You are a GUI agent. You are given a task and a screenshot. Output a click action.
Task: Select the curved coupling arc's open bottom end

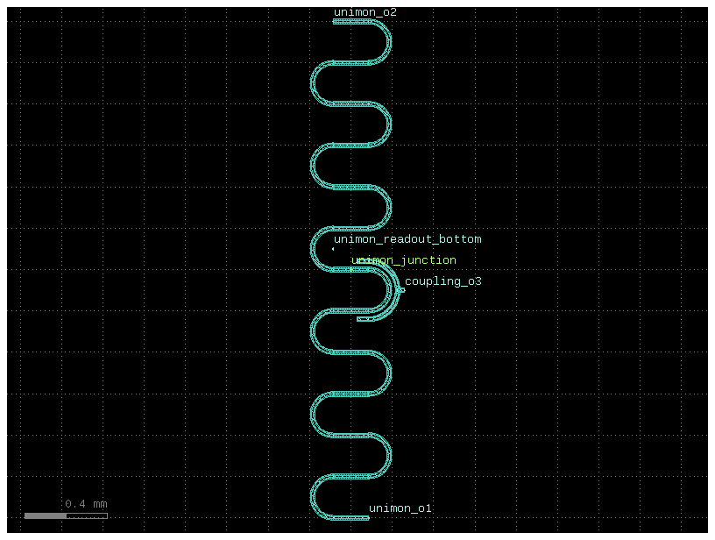point(359,319)
